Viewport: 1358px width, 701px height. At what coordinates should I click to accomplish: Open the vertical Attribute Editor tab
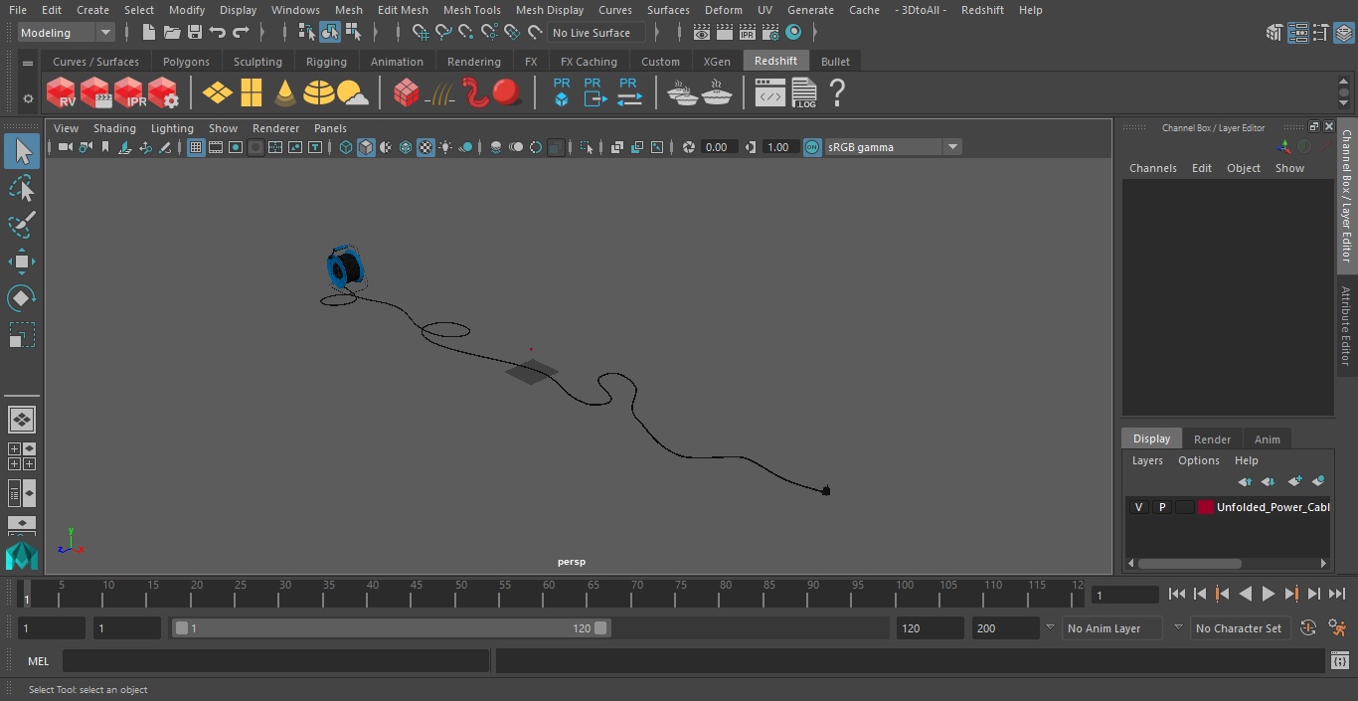click(x=1346, y=326)
